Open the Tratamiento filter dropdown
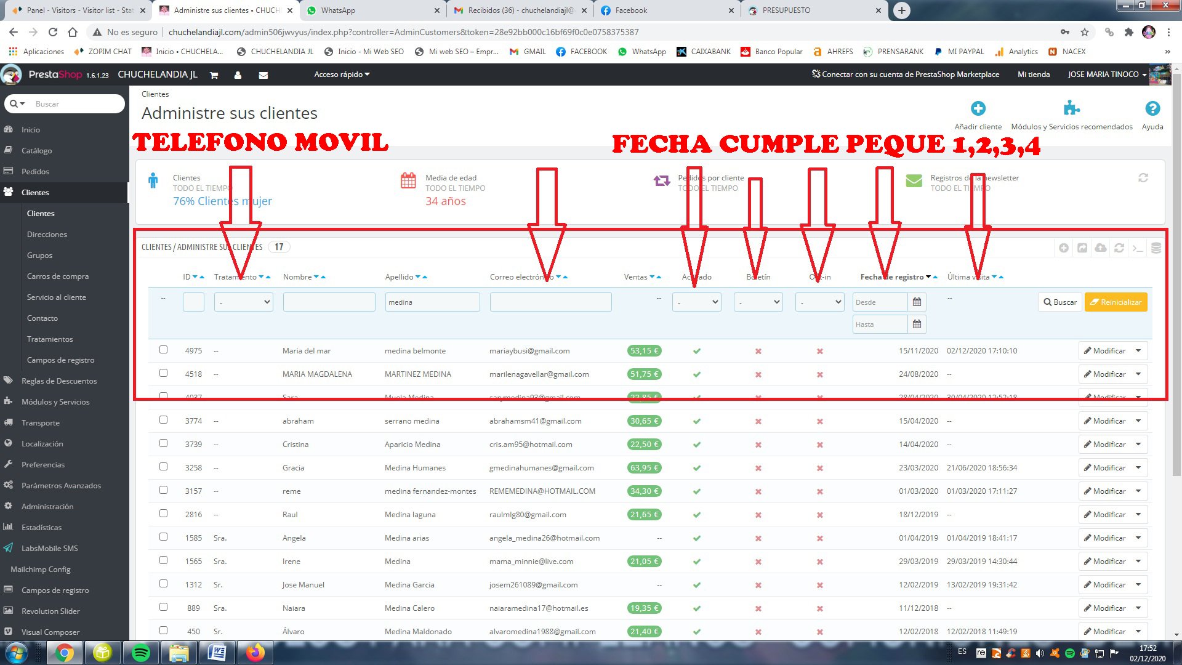The height and width of the screenshot is (665, 1182). coord(244,302)
